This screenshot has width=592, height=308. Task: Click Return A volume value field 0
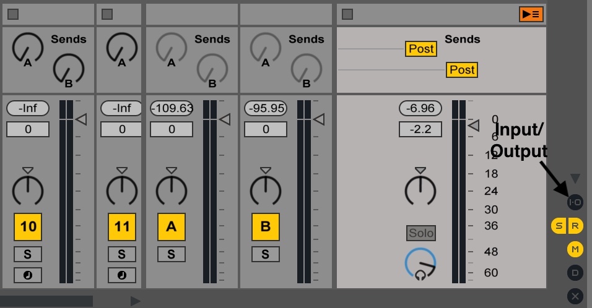172,129
